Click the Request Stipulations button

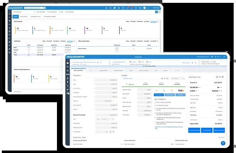(219, 130)
